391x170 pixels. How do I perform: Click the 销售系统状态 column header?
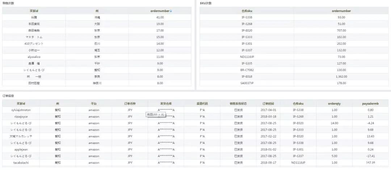tap(238, 103)
